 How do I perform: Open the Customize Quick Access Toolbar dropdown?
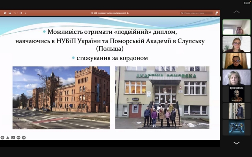tap(26, 13)
